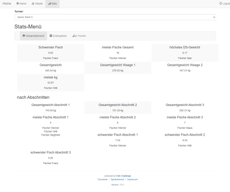Click the Tabelle hierarchy icon
This screenshot has height=192, width=230.
pos(33,3)
